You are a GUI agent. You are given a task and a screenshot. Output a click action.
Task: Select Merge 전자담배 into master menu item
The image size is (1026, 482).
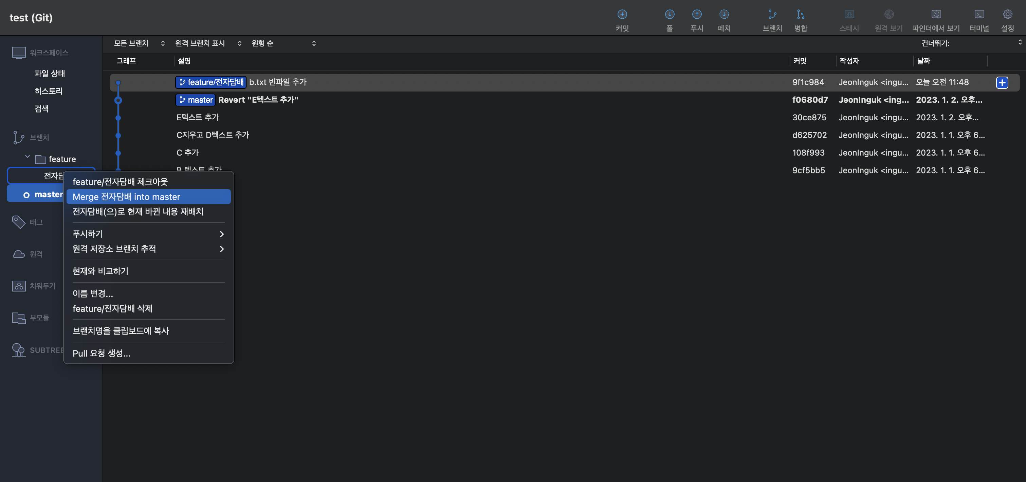click(148, 197)
